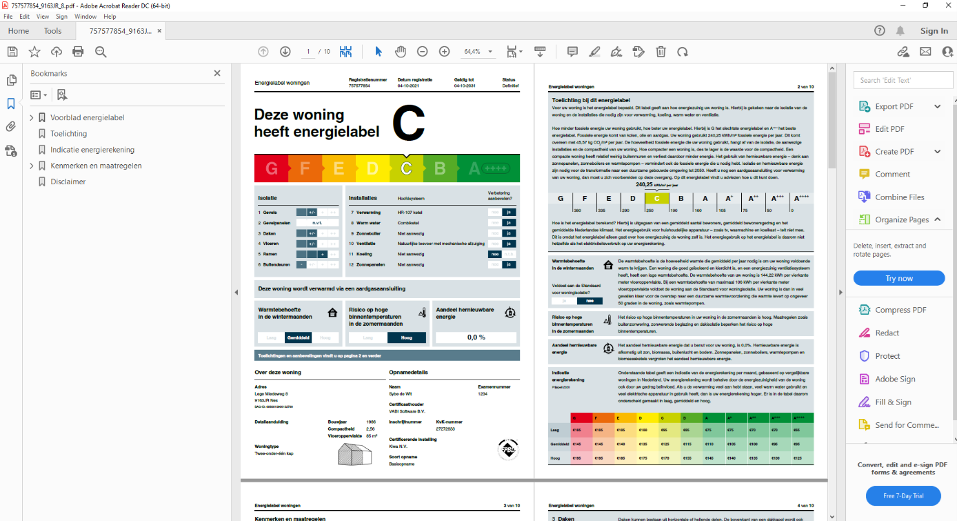Print the document using the printer icon
957x521 pixels.
tap(78, 52)
